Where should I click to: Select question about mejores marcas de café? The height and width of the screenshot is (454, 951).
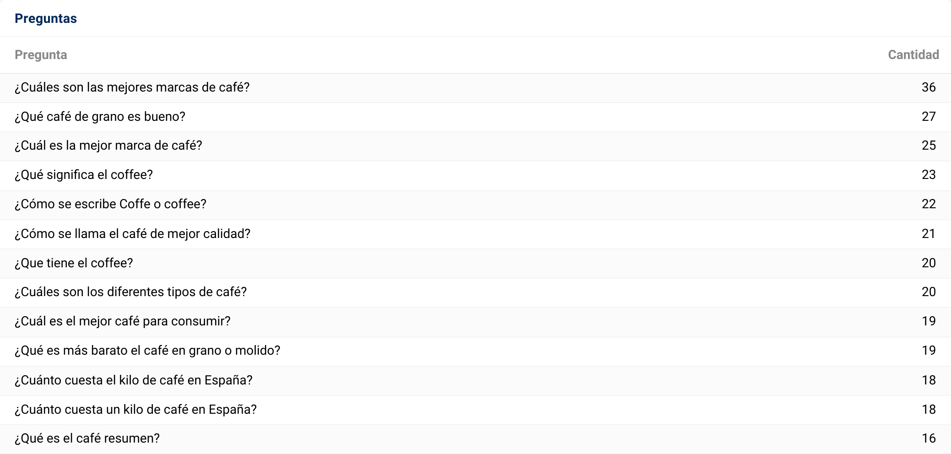132,87
